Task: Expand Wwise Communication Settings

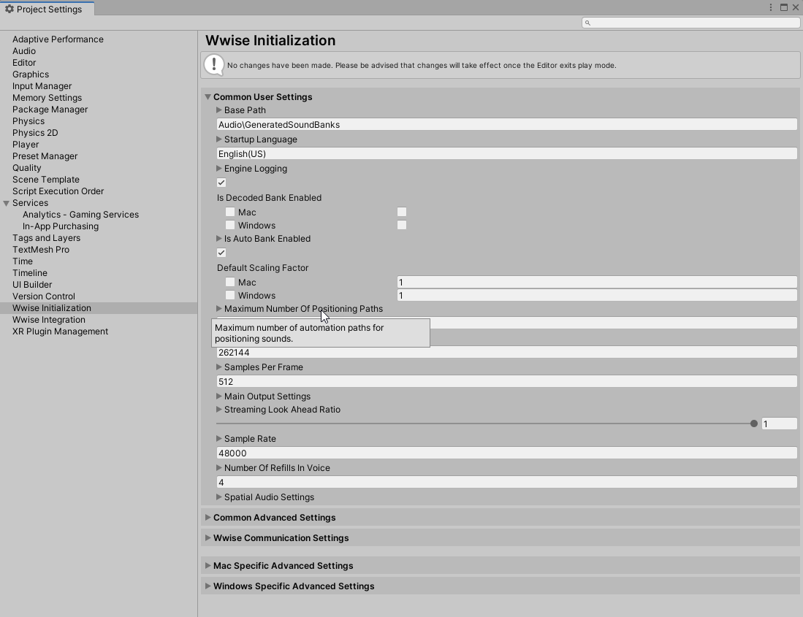Action: 281,538
